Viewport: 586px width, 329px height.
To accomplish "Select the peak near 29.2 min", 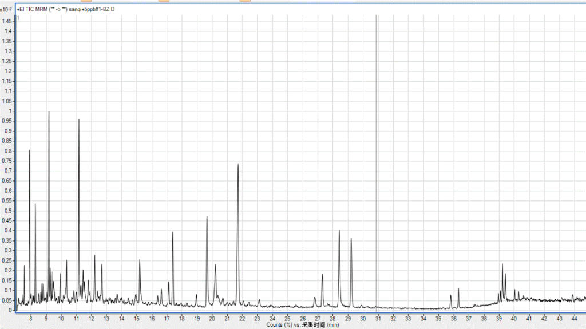I will click(351, 239).
